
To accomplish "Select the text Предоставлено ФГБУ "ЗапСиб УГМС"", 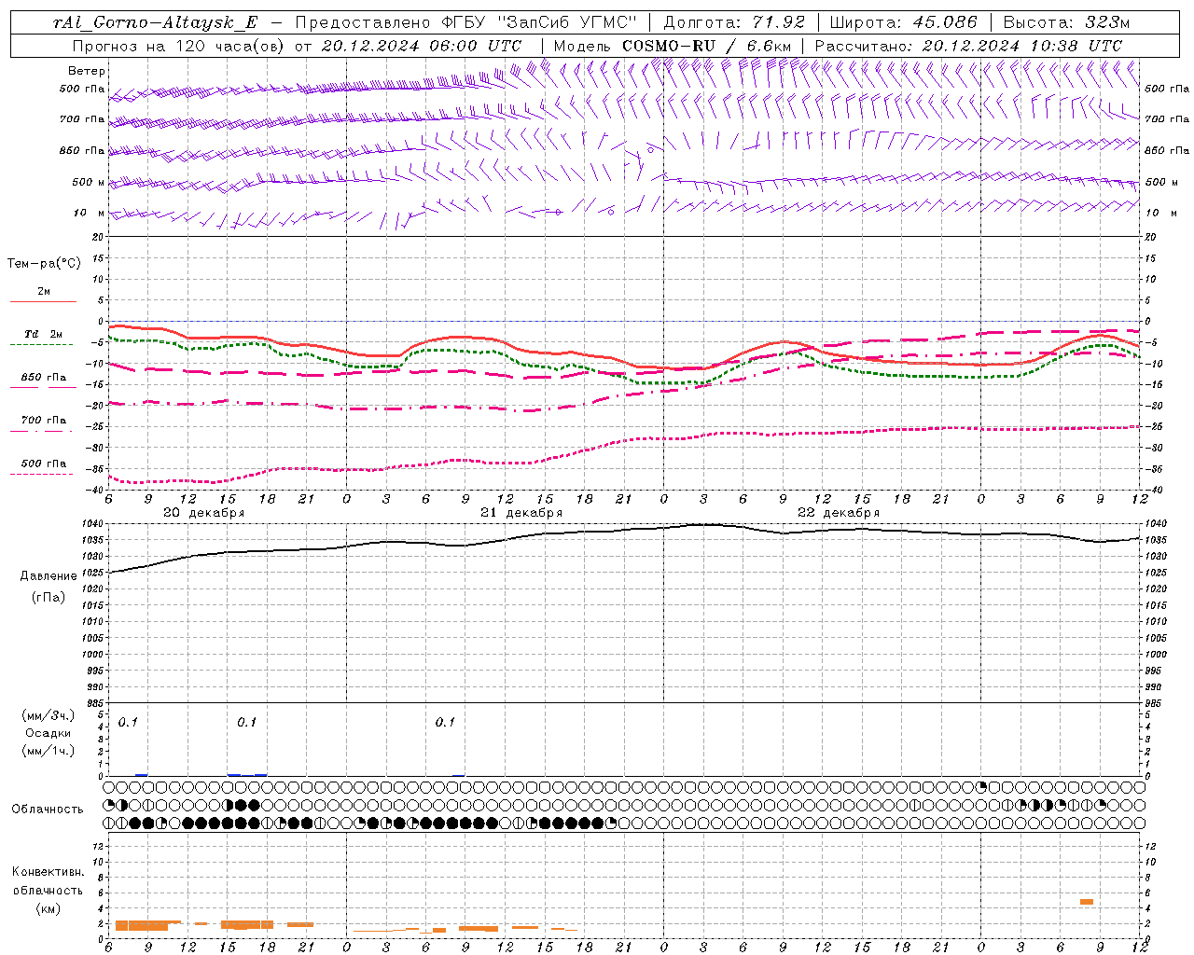I will (x=465, y=22).
